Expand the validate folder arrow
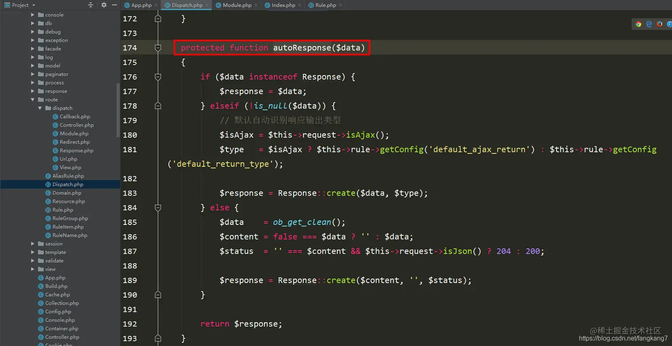This screenshot has width=672, height=346. coord(32,261)
